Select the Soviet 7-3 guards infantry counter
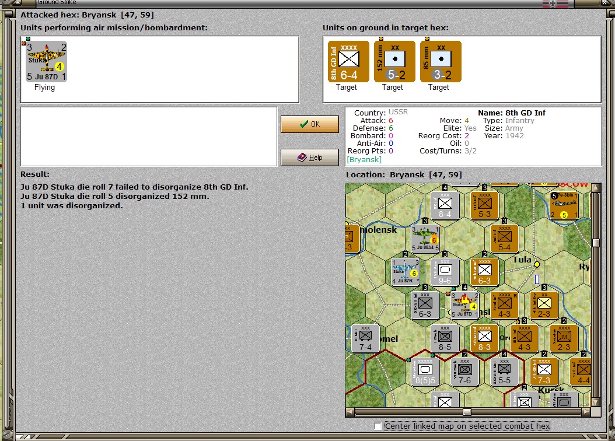 [544, 371]
